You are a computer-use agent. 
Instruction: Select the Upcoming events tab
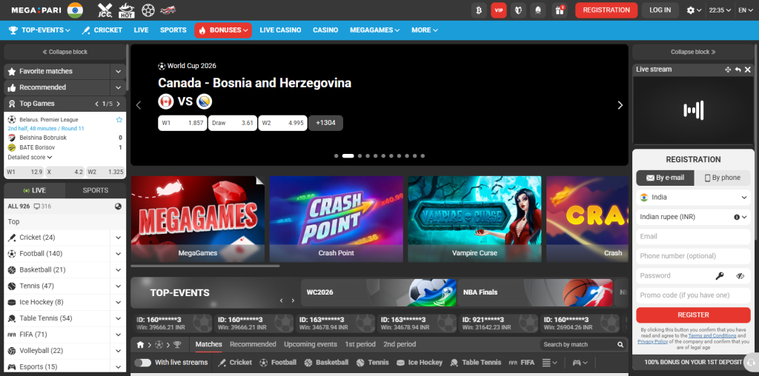pyautogui.click(x=311, y=345)
